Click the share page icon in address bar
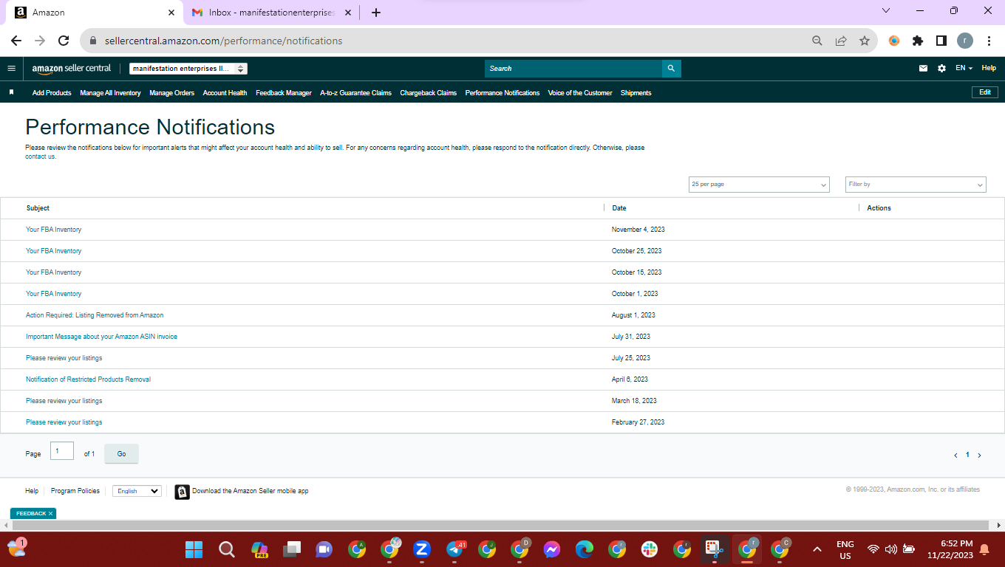The width and height of the screenshot is (1005, 567). click(x=841, y=41)
